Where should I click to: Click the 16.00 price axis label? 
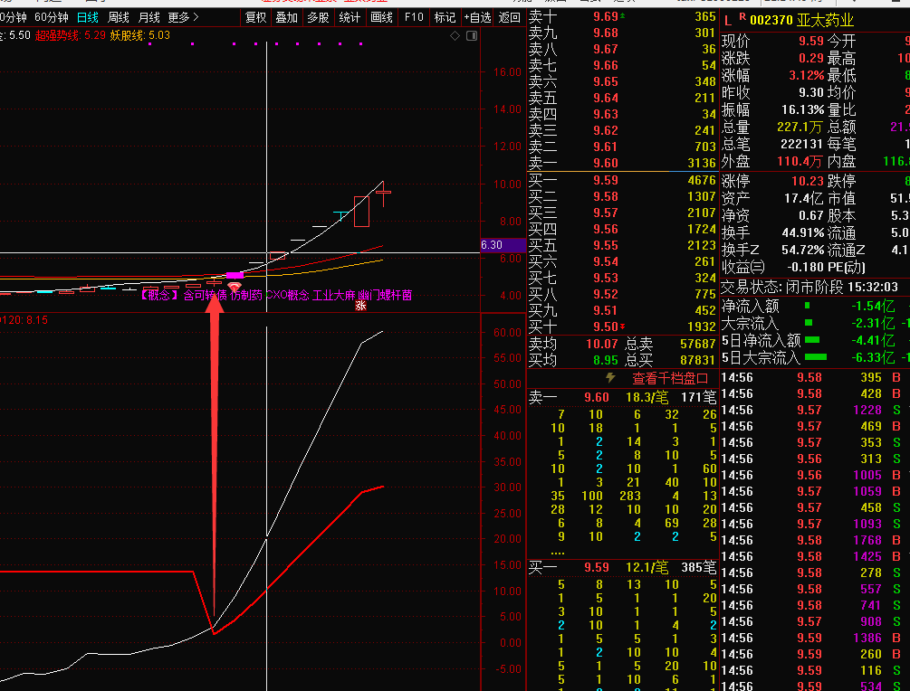point(507,72)
